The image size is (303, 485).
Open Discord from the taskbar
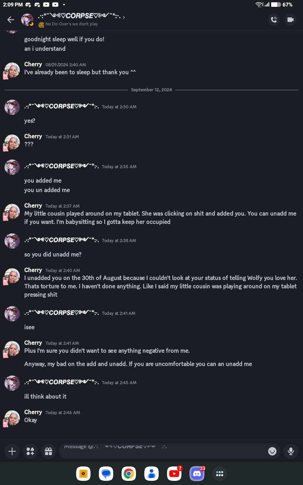[197, 474]
